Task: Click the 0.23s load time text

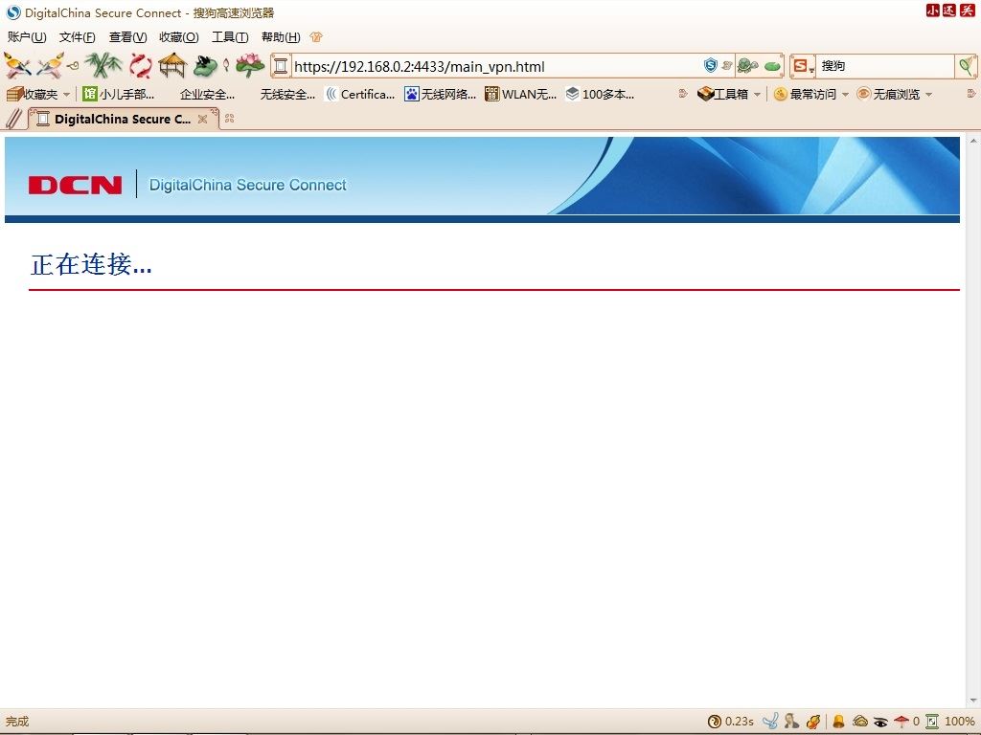Action: click(x=739, y=722)
